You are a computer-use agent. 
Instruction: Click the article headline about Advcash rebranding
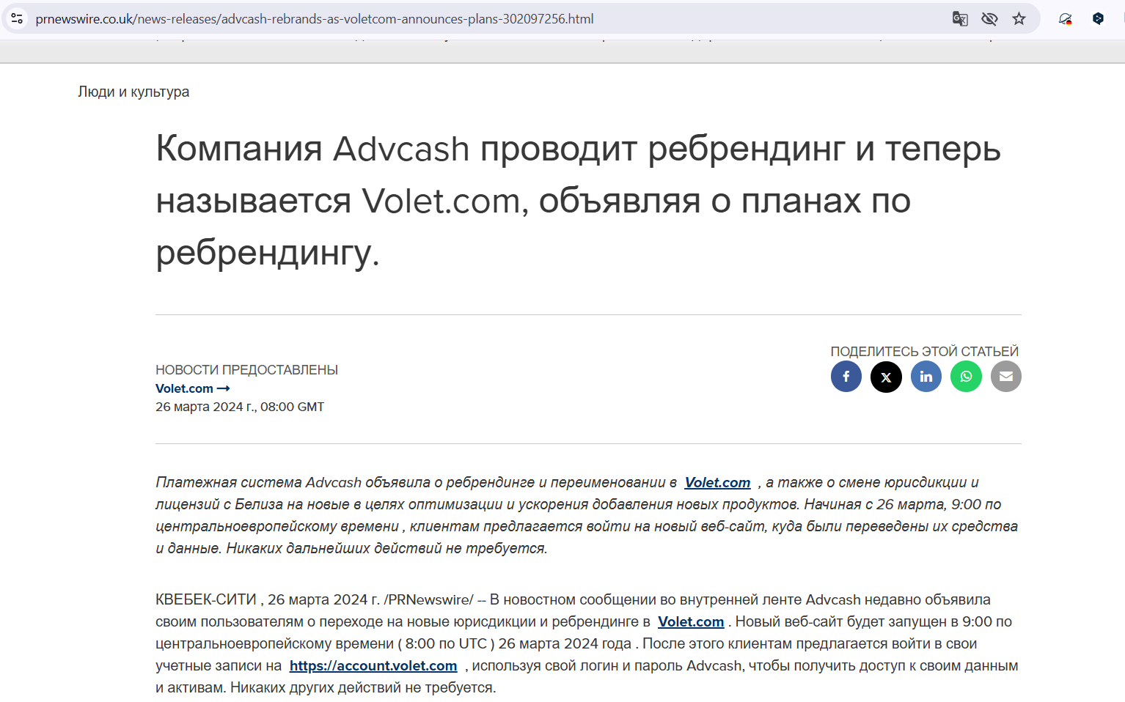pos(578,200)
